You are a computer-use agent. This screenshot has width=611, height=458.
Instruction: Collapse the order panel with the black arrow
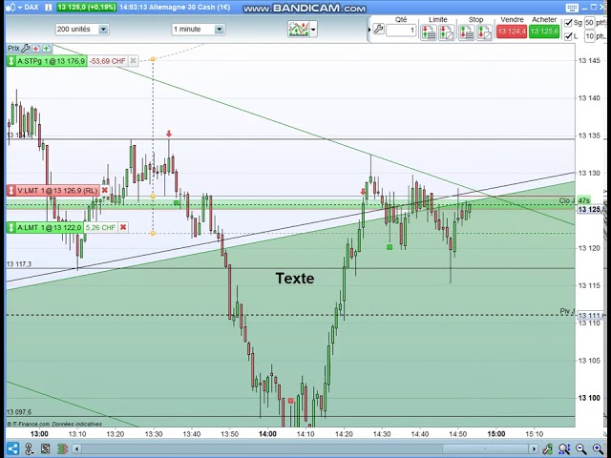coord(369,30)
